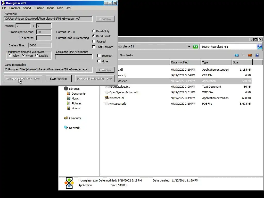
Task: Click Browse button for Game Executable
Action: (x=105, y=70)
